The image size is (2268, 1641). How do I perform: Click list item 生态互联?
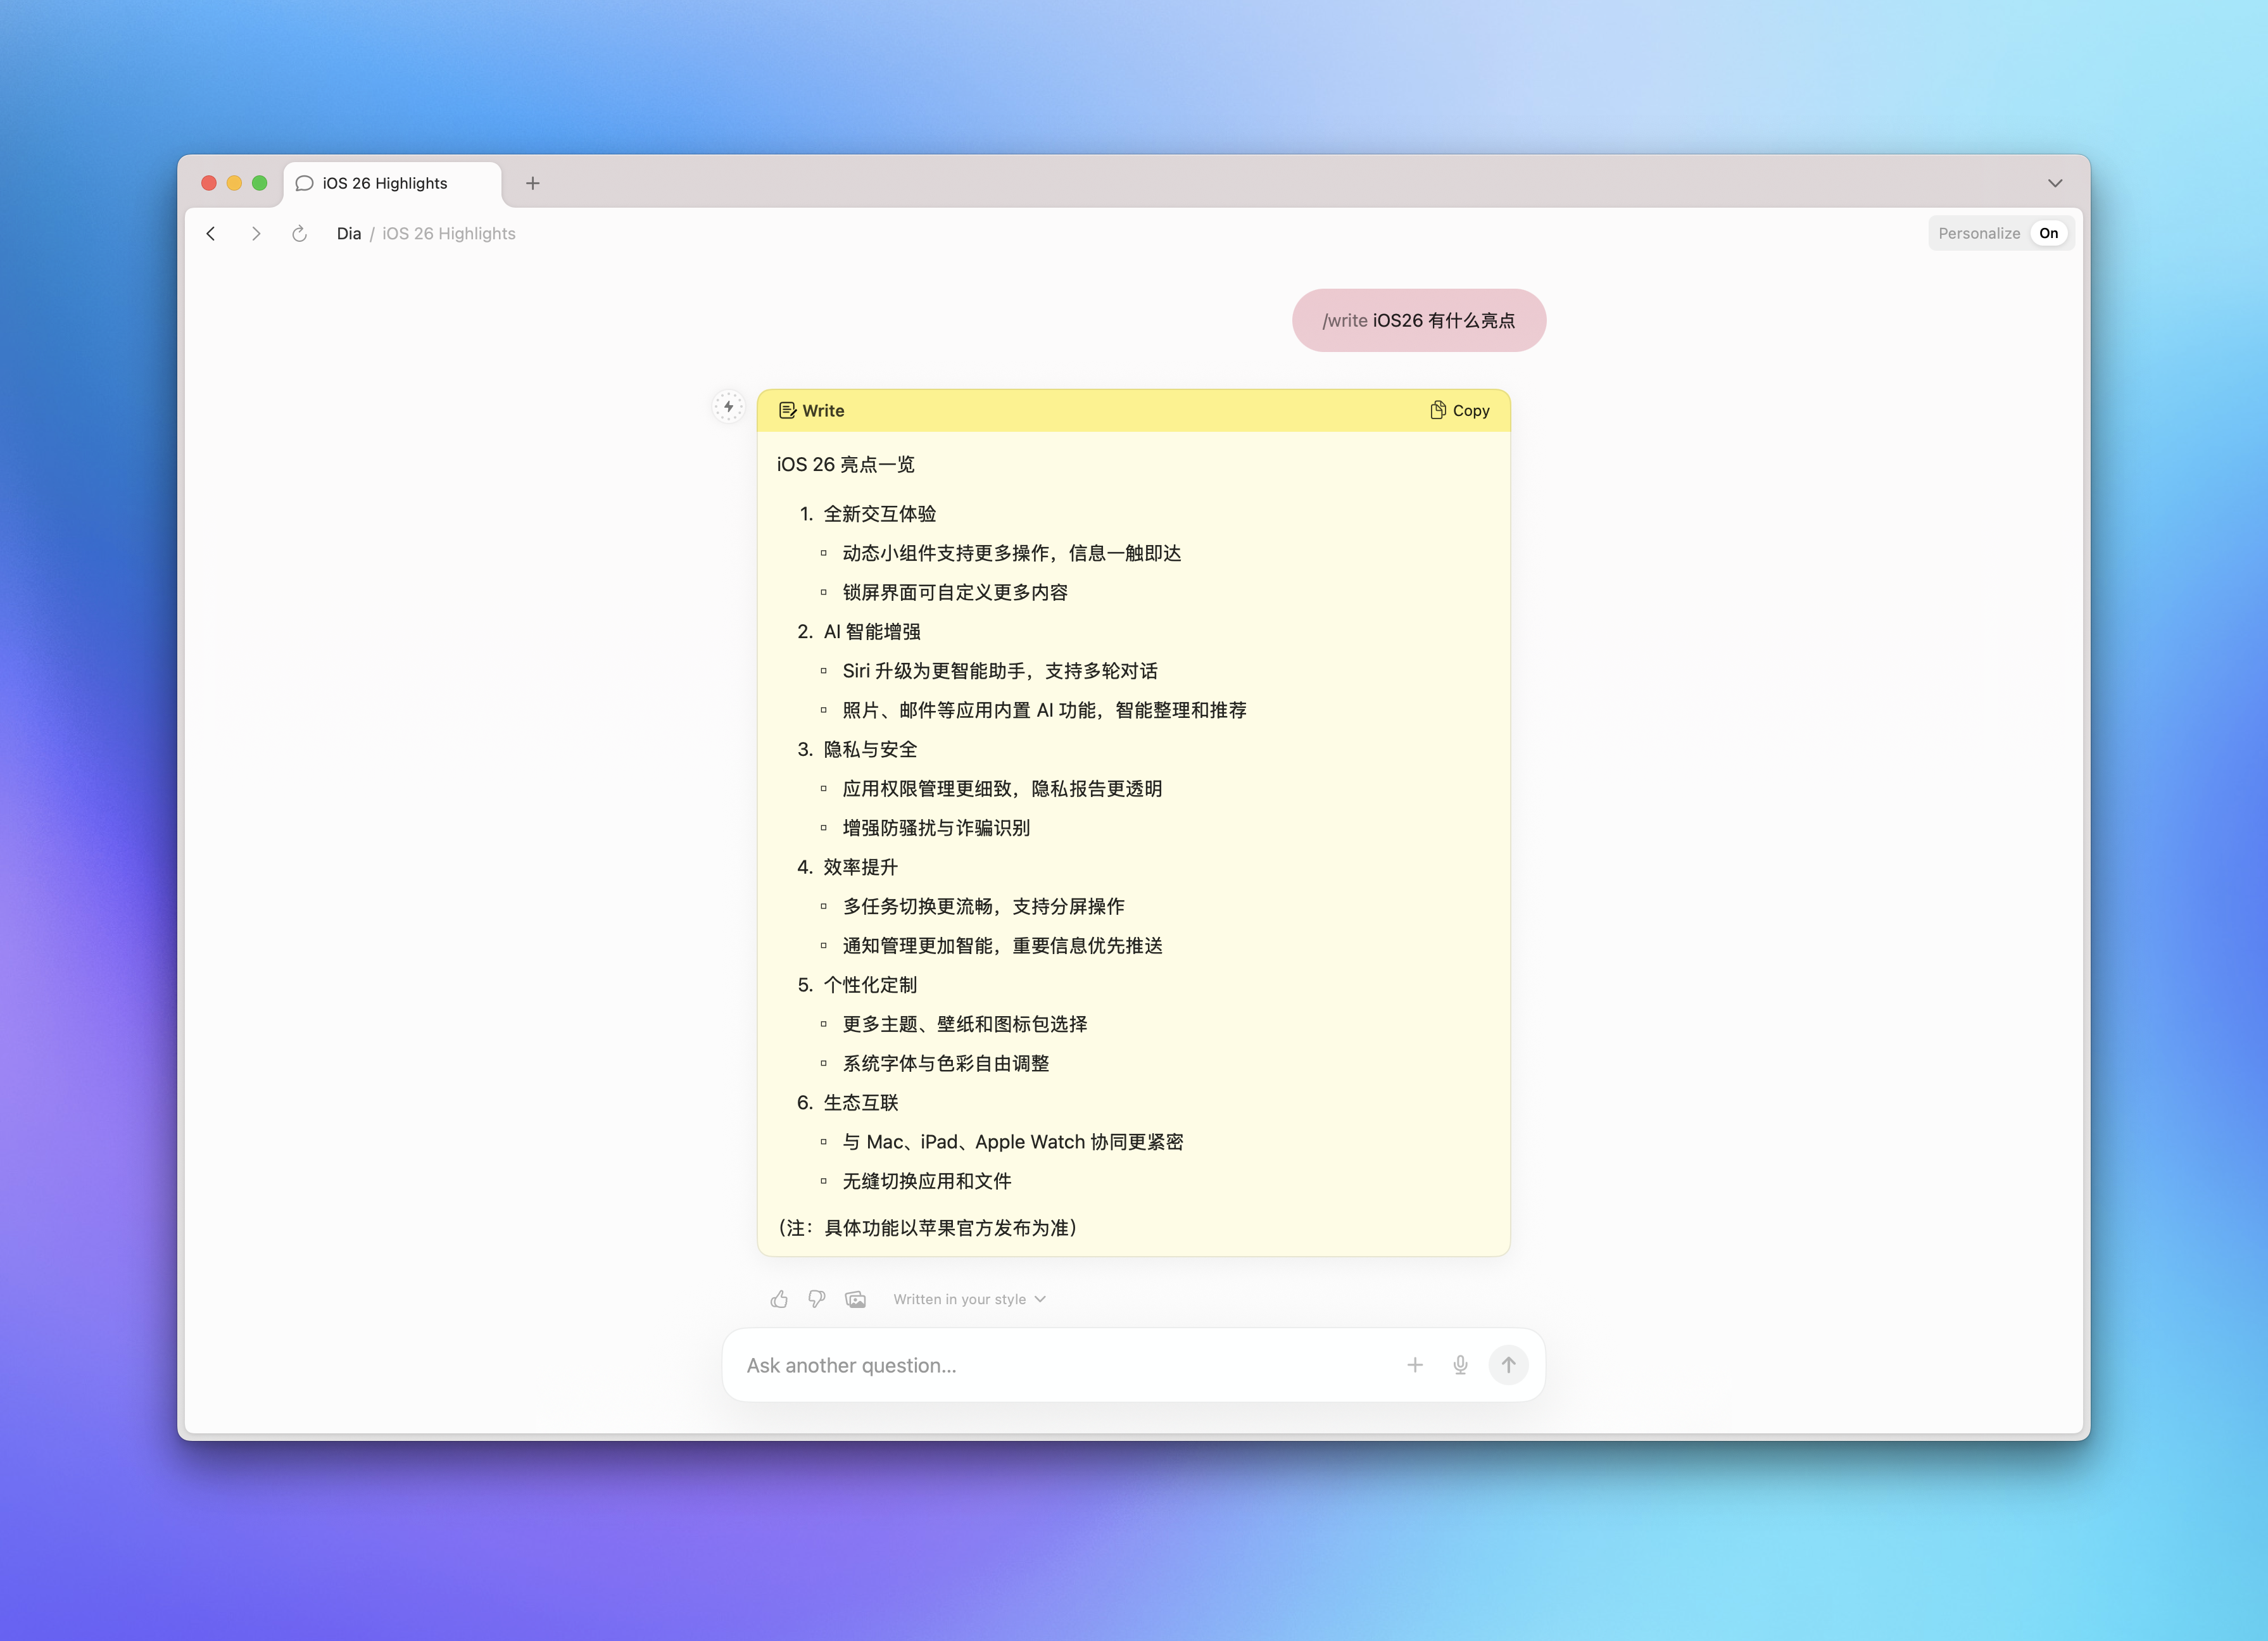(x=861, y=1102)
